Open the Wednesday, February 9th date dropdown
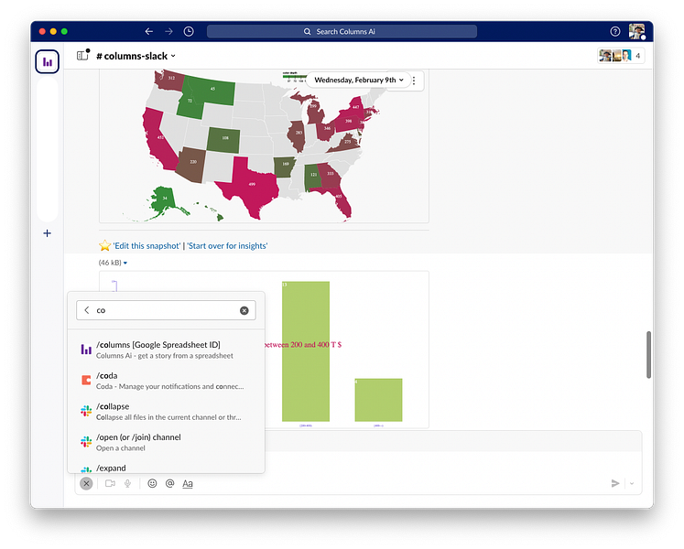This screenshot has width=684, height=549. [359, 80]
